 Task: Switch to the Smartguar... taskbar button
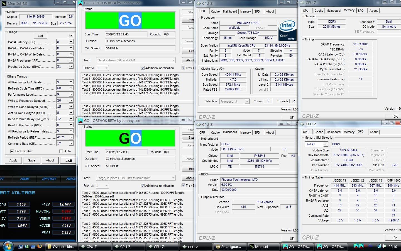[x=230, y=247]
